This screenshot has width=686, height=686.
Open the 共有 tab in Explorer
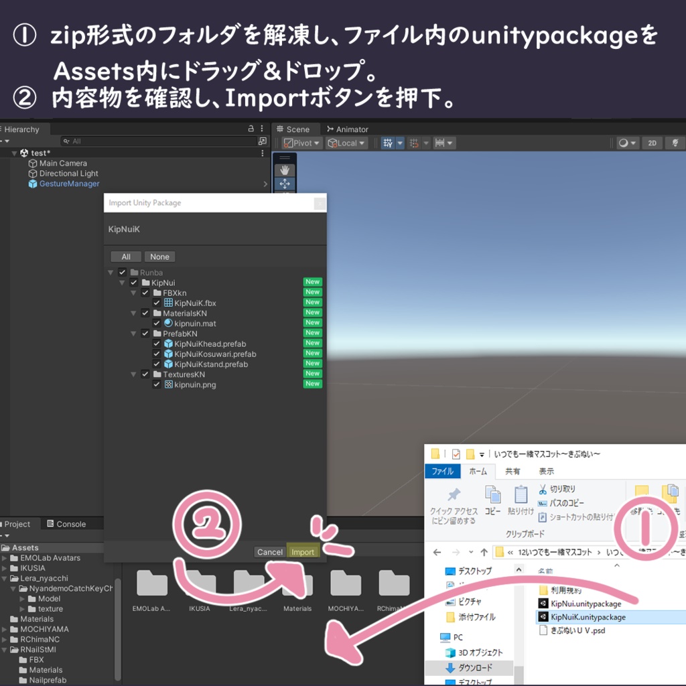[x=512, y=471]
